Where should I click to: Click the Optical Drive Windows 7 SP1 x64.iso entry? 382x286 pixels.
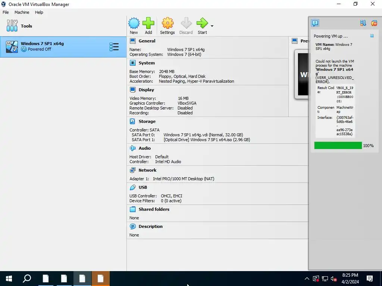point(207,140)
